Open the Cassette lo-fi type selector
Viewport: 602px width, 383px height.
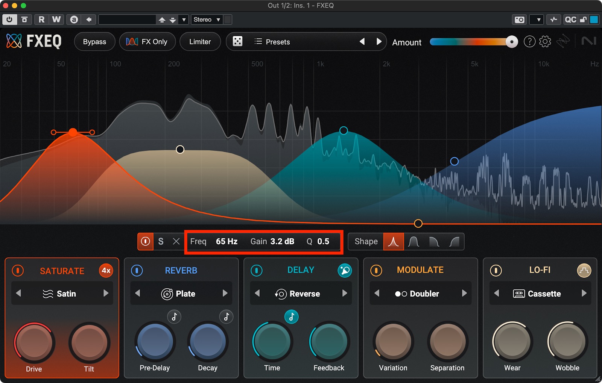coord(537,294)
